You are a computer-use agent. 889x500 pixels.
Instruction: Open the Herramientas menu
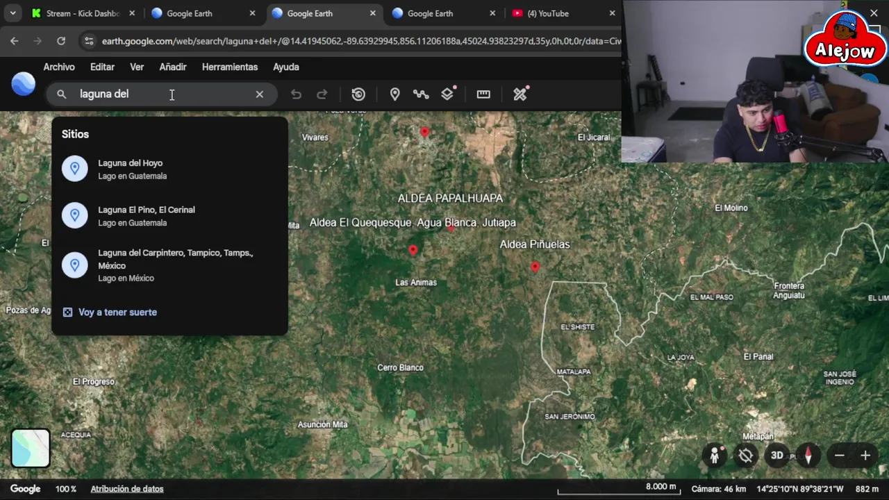coord(230,67)
